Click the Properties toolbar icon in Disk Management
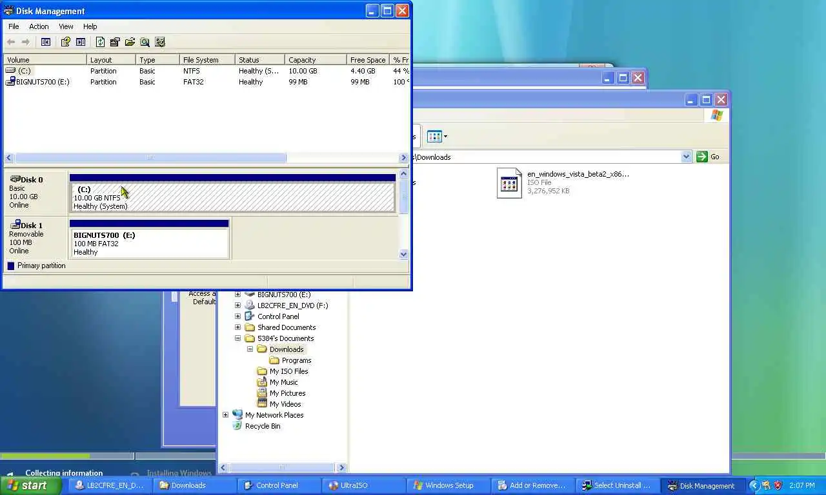826x495 pixels. pyautogui.click(x=115, y=42)
